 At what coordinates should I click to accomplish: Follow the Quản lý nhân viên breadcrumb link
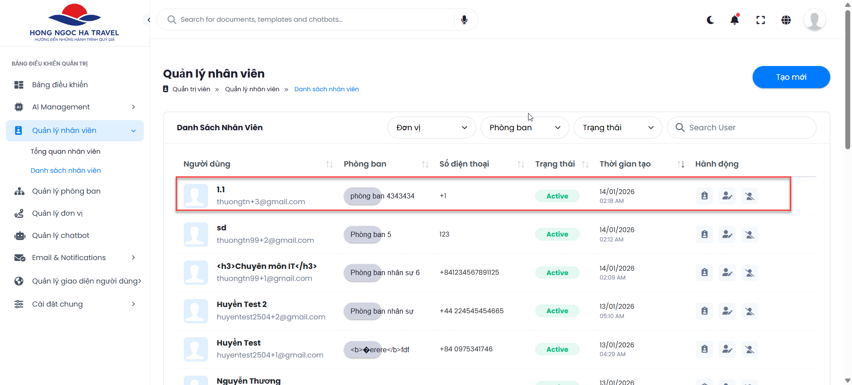[252, 89]
